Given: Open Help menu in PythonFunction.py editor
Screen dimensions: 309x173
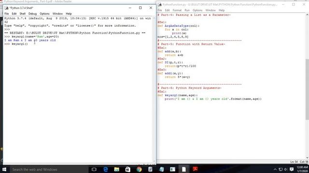Looking at the screenshot, I should (222, 10).
